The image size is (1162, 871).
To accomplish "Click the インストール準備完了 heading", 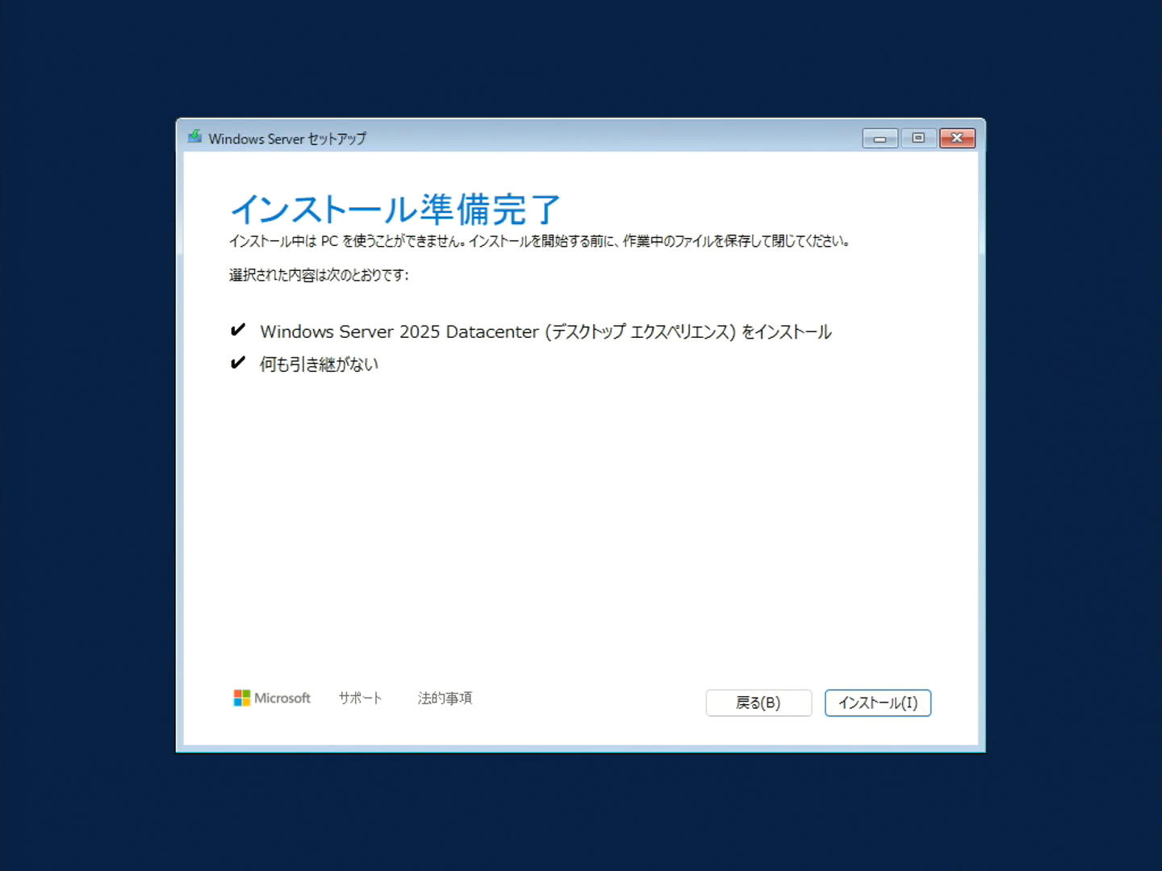I will [395, 209].
